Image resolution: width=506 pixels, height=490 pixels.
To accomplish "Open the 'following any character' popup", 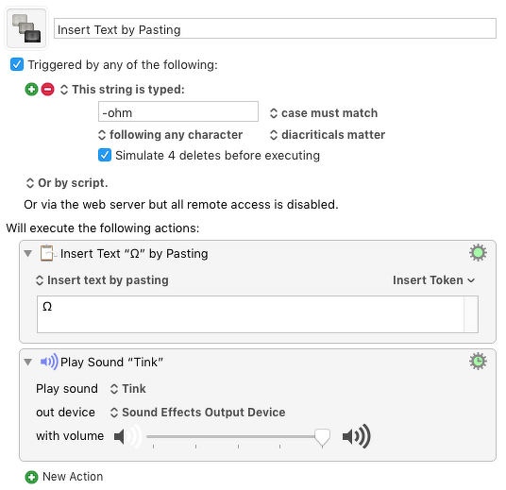I will (170, 135).
